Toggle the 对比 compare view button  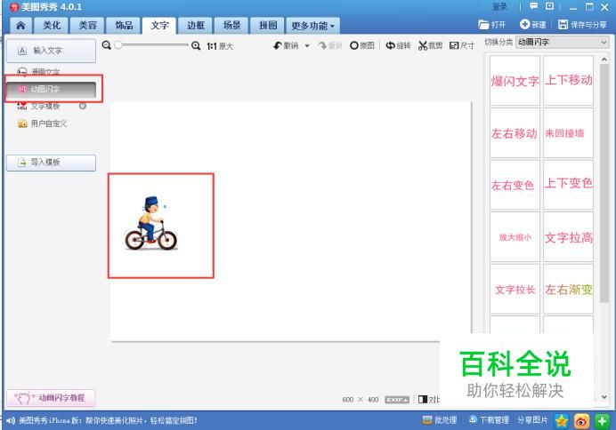[x=428, y=400]
